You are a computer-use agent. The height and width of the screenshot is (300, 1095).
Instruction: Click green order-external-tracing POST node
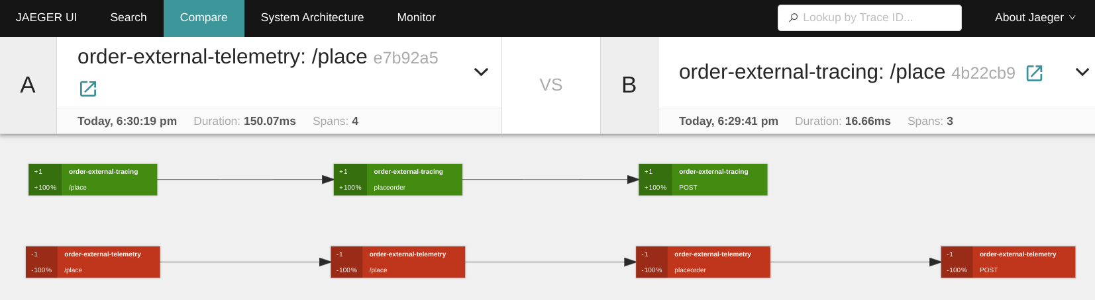tap(703, 180)
